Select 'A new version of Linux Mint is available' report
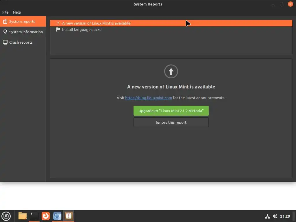296x222 pixels. pyautogui.click(x=171, y=23)
